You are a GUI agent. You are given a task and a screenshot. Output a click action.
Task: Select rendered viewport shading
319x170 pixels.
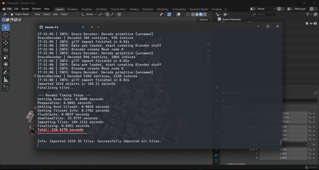coord(205,15)
